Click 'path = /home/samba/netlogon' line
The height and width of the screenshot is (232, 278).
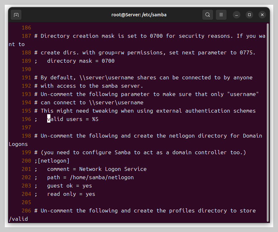point(91,177)
